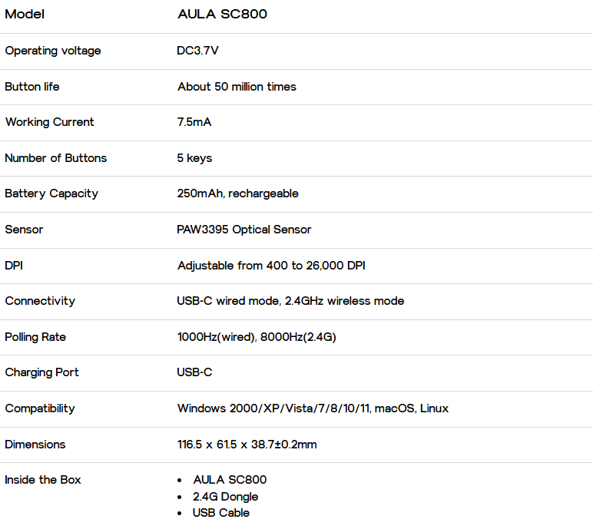Select the Windows 2000/XP/Vista compatibility text

[313, 408]
